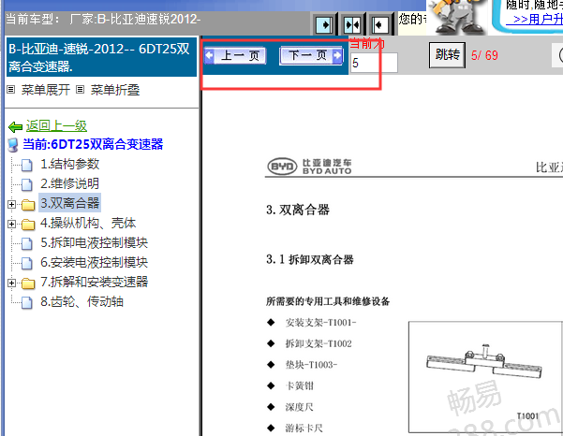The image size is (563, 436).
Task: Click the page icon beside 8.齿轮、传动轴
Action: [x=27, y=302]
